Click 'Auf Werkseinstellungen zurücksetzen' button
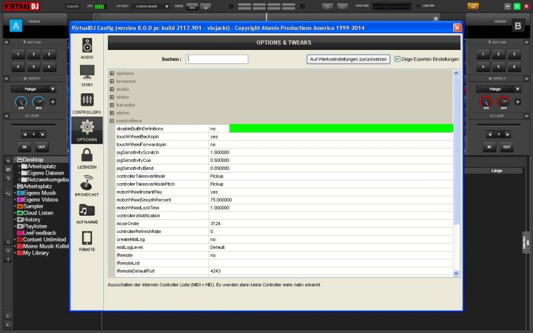The width and height of the screenshot is (533, 333). point(348,59)
